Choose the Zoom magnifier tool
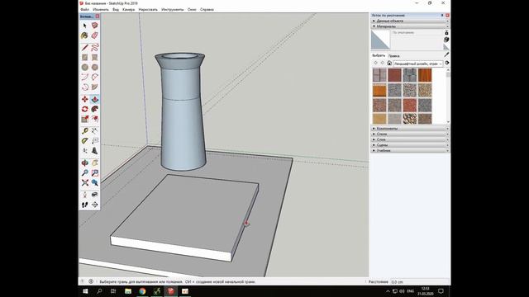This screenshot has height=297, width=529. [x=84, y=172]
